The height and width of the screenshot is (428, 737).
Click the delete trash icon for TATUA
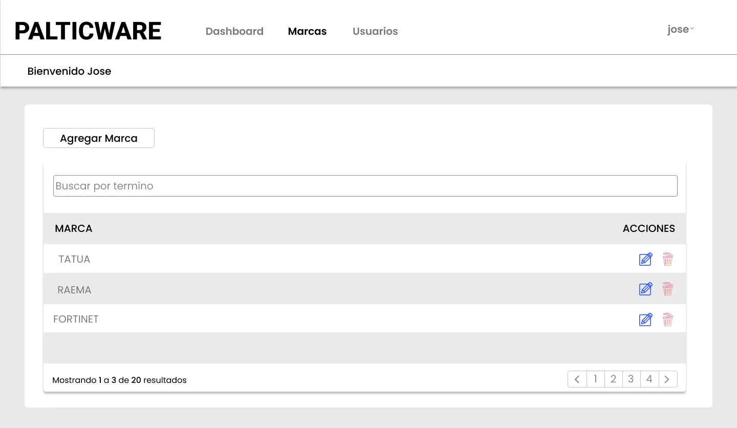pos(667,259)
